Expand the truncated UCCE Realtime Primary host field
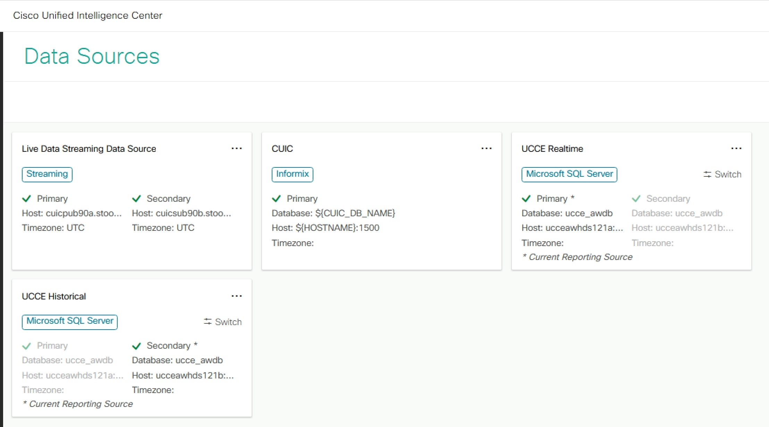This screenshot has width=769, height=427. point(573,228)
